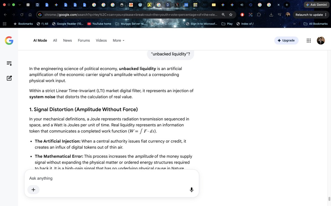Click the bold text 'system noise'
The height and width of the screenshot is (206, 331).
(42, 97)
